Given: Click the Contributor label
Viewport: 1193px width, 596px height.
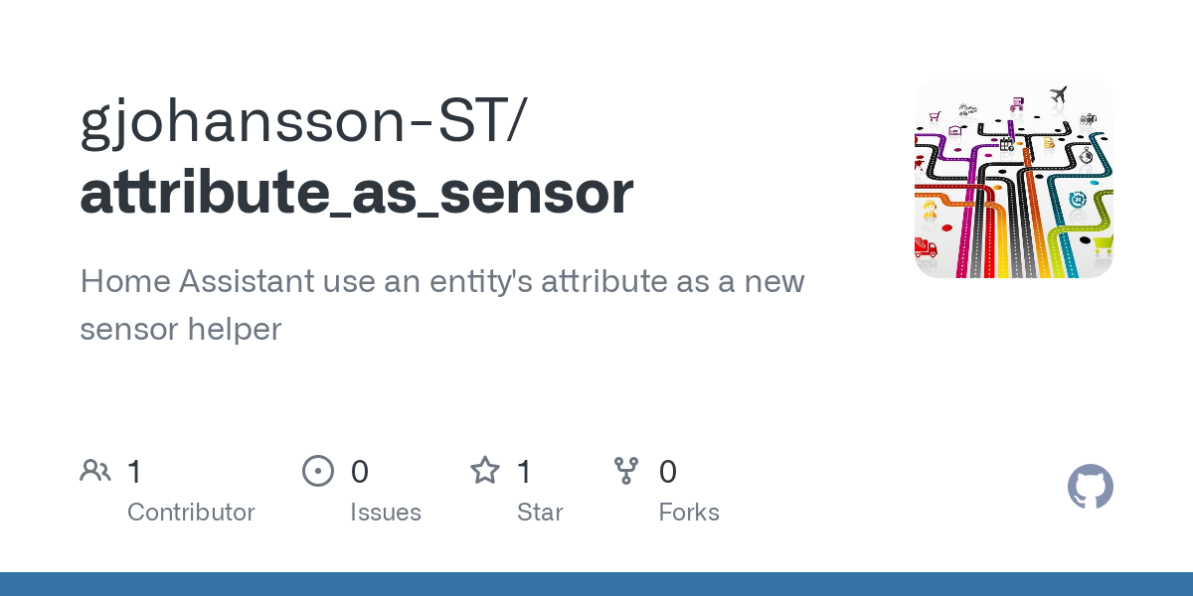Looking at the screenshot, I should pos(191,513).
